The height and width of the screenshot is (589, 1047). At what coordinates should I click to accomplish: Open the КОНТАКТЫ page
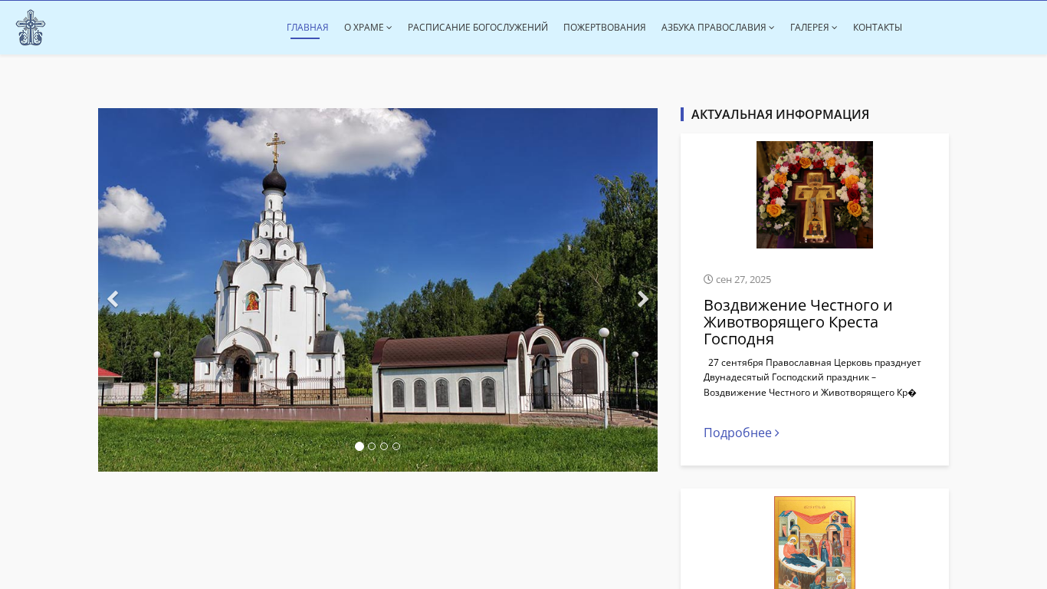[x=878, y=28]
